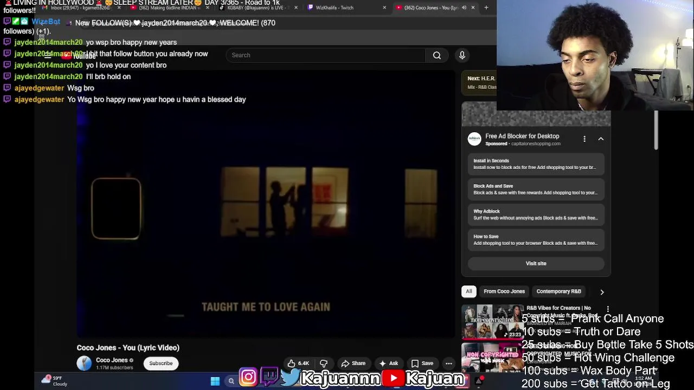The height and width of the screenshot is (390, 694).
Task: Collapse the Free Ad Blocker ad panel
Action: pos(601,139)
